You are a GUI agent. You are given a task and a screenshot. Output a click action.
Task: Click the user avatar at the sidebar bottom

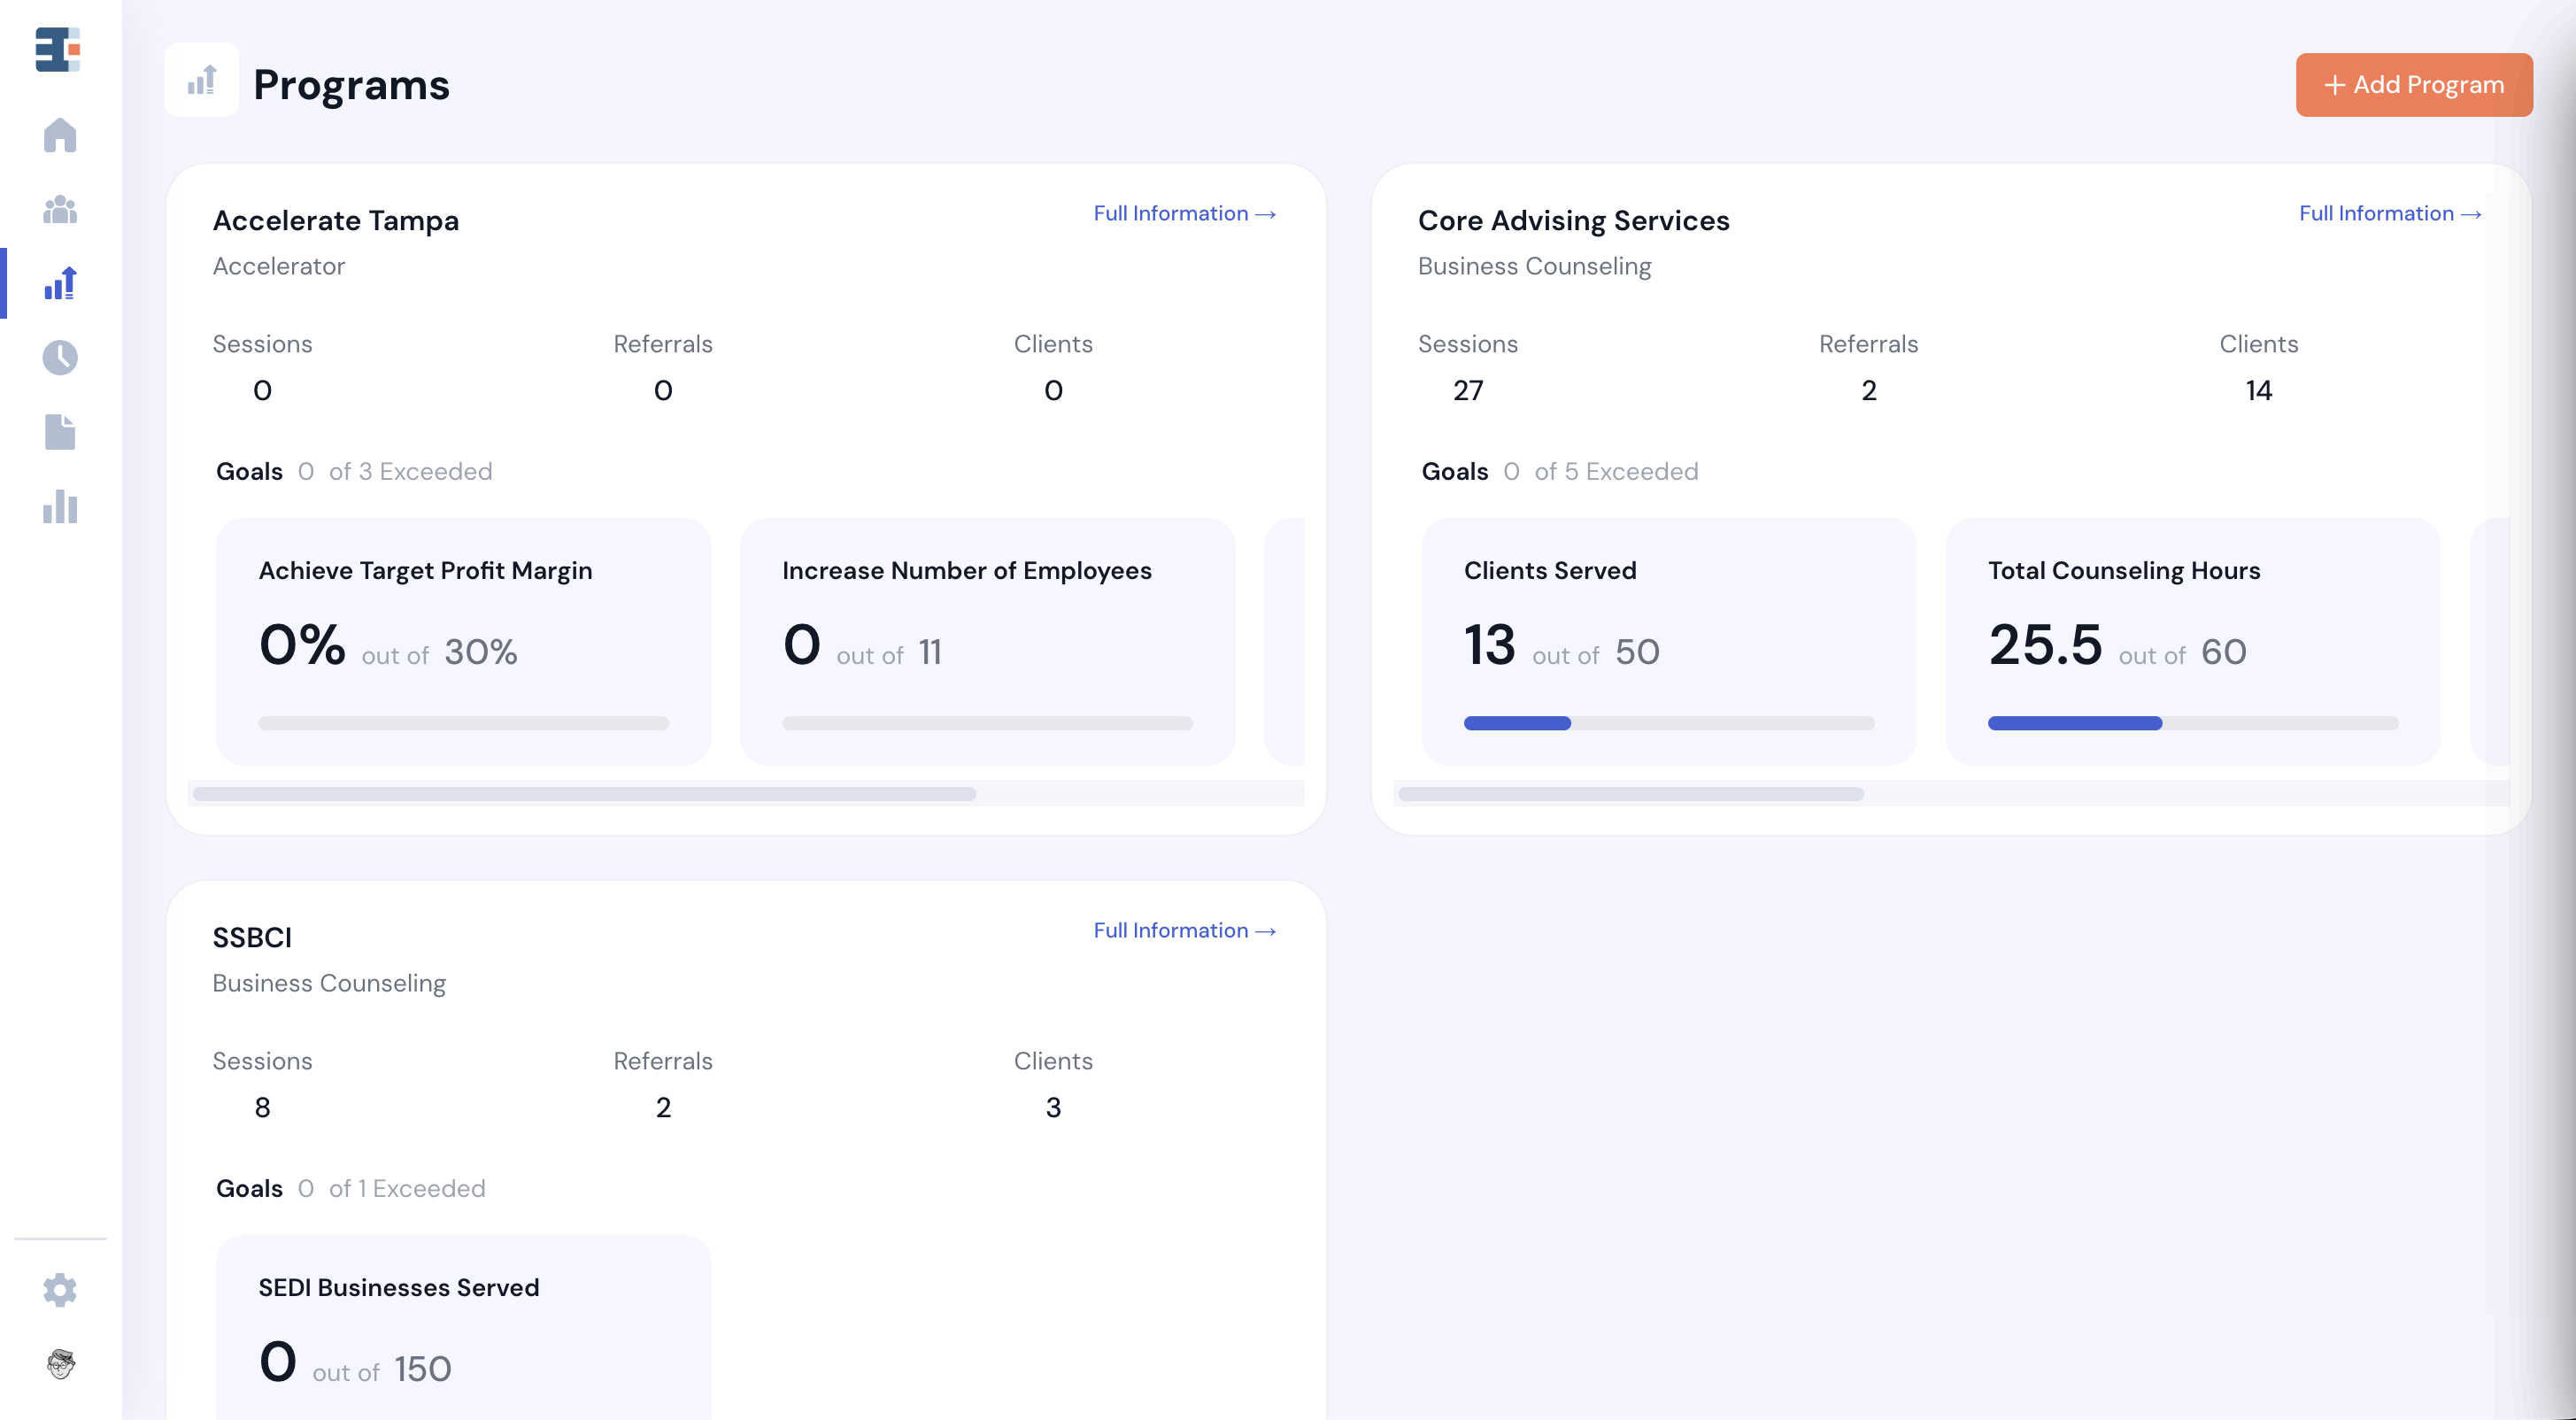coord(60,1363)
